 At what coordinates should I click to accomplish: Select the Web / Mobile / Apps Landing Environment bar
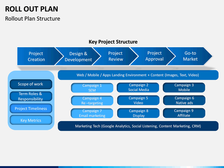138,75
